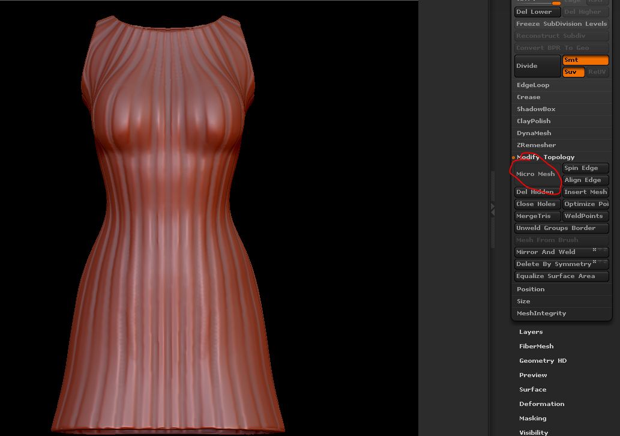The image size is (620, 436).
Task: Click the left-pointing divider arrow beside the panel
Action: [x=493, y=213]
